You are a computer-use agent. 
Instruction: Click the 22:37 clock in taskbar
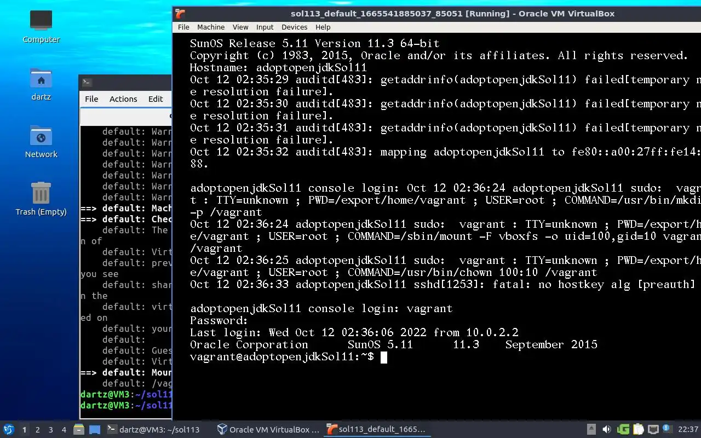point(688,429)
